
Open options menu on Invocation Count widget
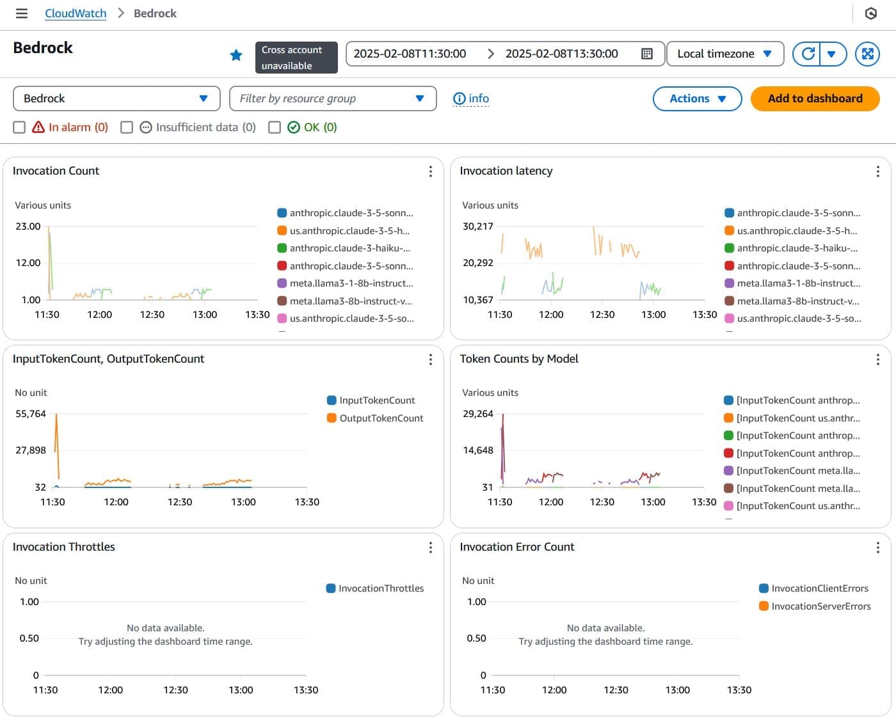click(x=430, y=171)
